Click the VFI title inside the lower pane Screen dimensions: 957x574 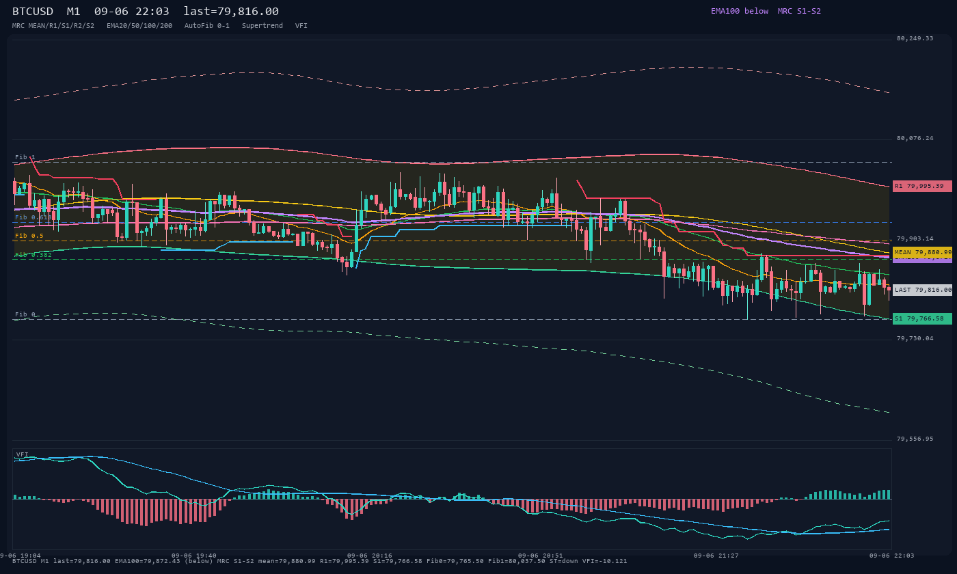pos(23,454)
